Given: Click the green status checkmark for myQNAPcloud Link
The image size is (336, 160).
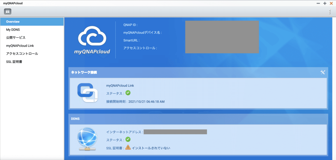Looking at the screenshot, I should click(x=128, y=93).
